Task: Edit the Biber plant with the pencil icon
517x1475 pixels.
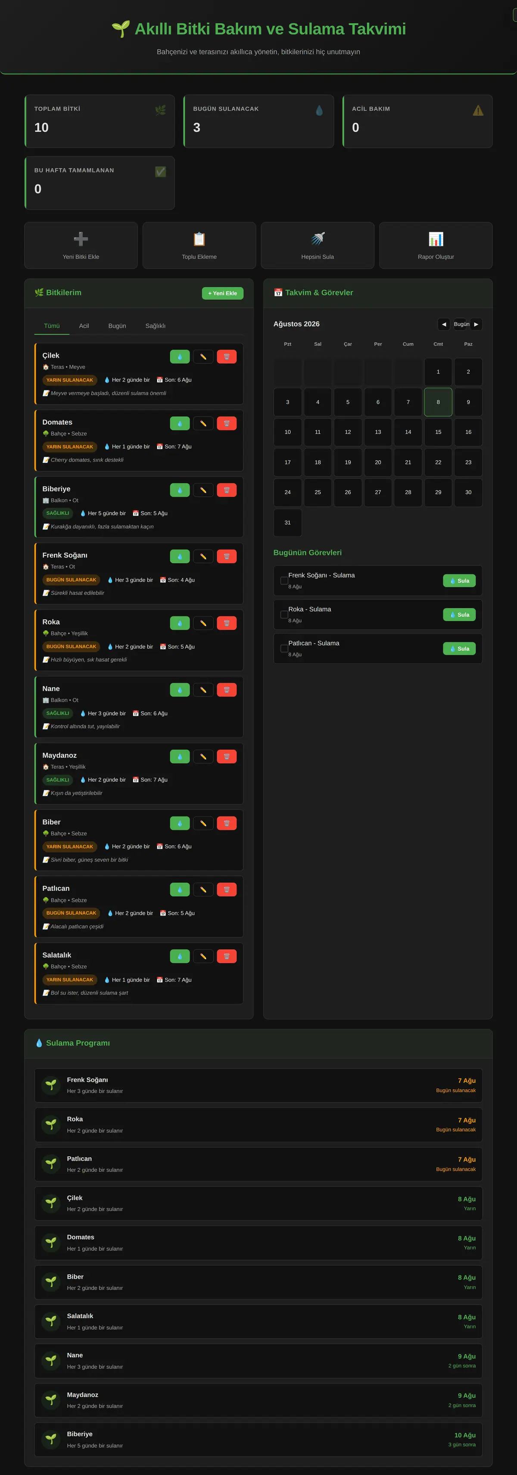Action: click(203, 823)
